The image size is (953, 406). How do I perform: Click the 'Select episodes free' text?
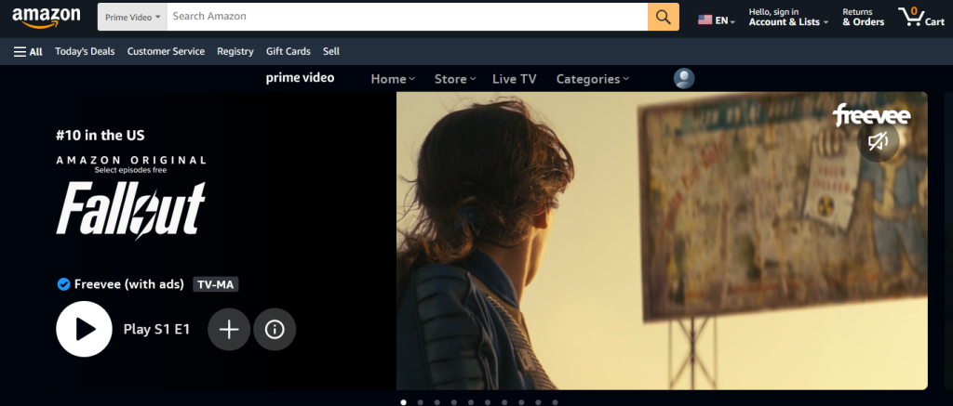(x=130, y=171)
